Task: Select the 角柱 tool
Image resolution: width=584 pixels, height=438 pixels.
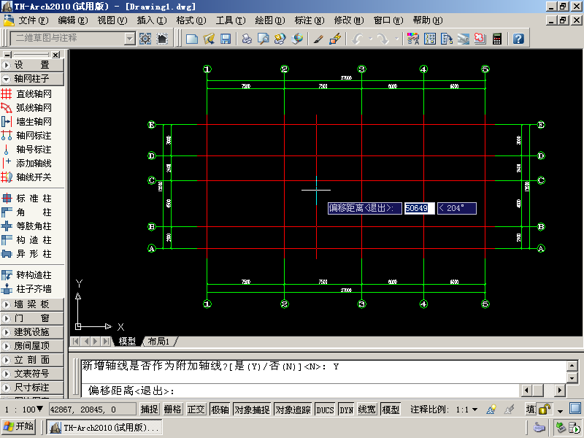Action: [27, 212]
